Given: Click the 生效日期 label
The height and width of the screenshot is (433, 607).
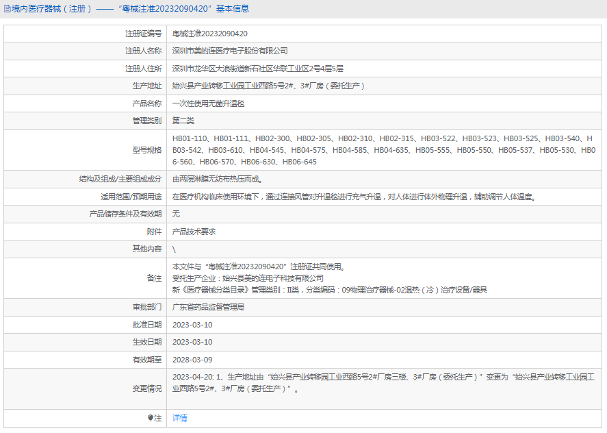Looking at the screenshot, I should click(147, 343).
